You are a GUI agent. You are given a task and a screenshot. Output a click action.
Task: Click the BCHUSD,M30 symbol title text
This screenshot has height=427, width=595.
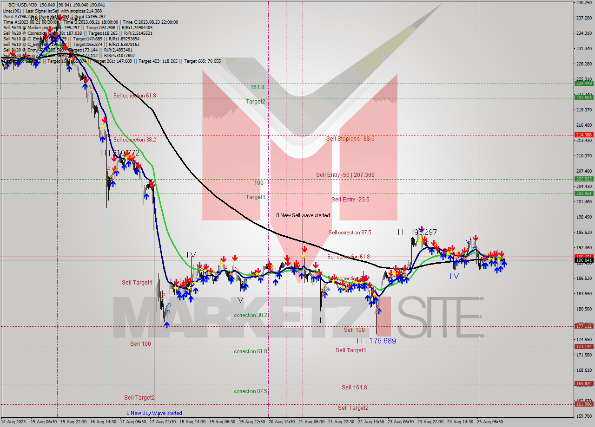point(23,5)
